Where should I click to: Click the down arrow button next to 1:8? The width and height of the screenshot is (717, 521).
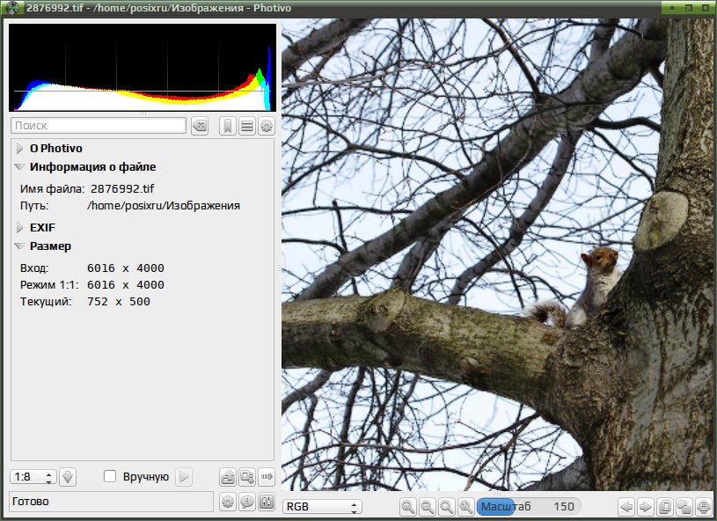pyautogui.click(x=68, y=477)
